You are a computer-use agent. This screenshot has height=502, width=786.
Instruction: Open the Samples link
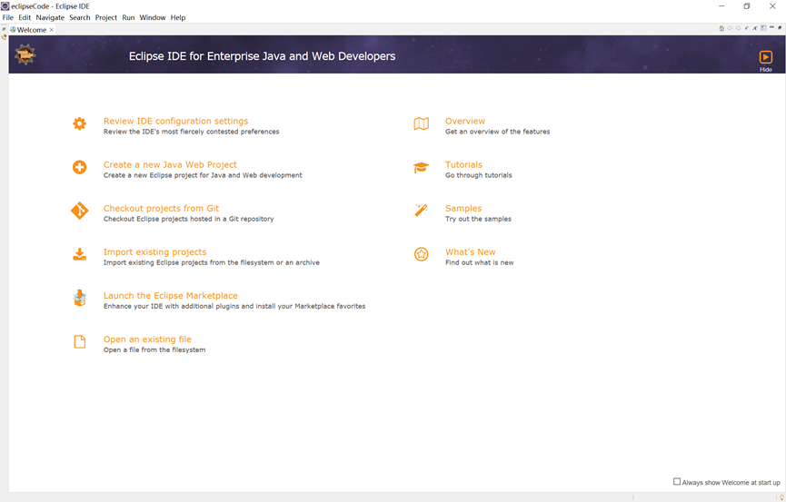(463, 209)
